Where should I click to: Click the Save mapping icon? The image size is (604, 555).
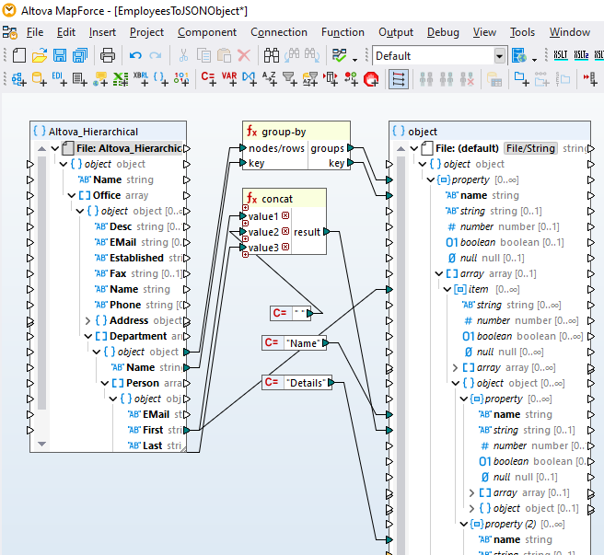pos(62,56)
